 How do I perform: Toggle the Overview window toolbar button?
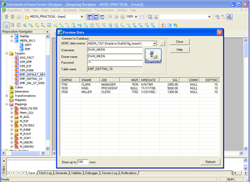tap(102, 17)
